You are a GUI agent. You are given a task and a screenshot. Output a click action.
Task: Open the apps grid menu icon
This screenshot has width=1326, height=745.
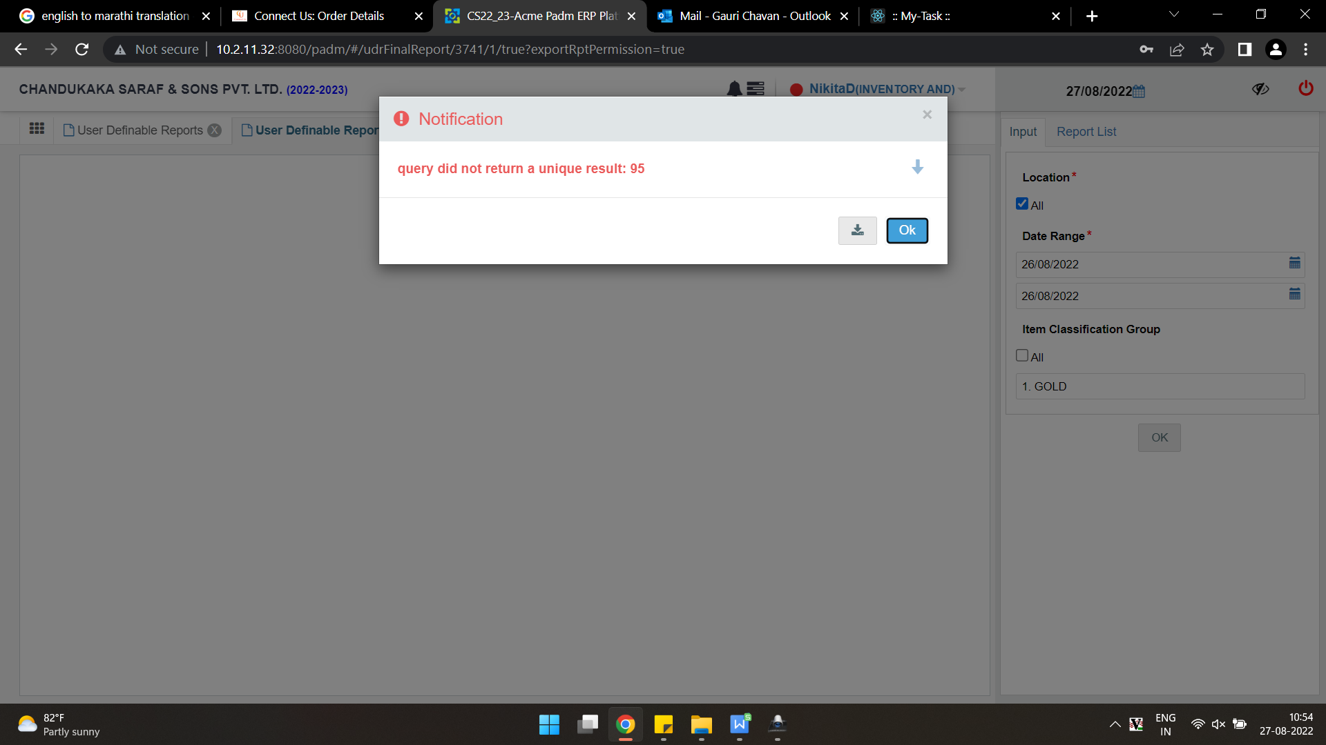click(x=37, y=129)
